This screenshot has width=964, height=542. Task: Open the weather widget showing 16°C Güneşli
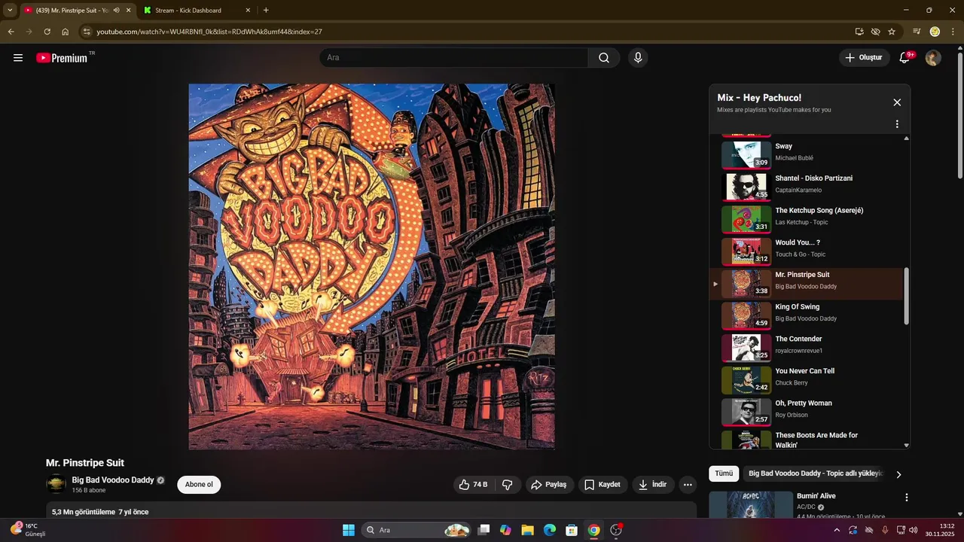[x=29, y=530]
